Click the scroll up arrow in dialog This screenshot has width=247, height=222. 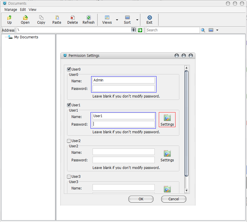(186, 68)
